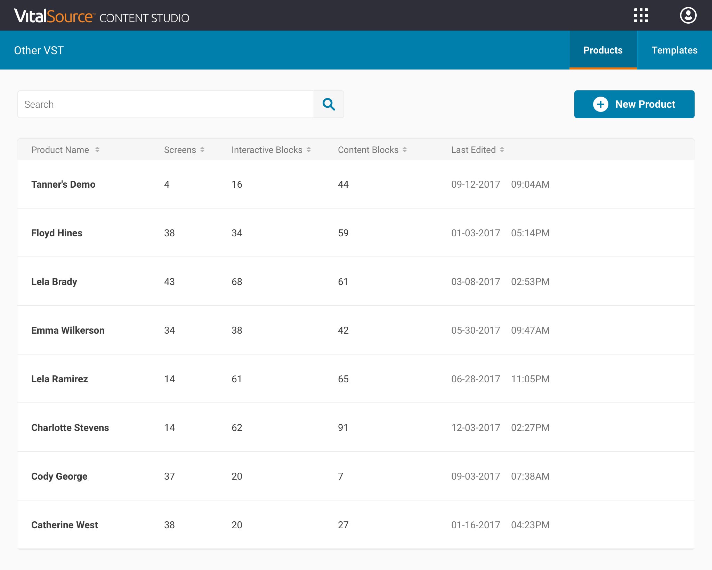Open the Lela Ramirez product
This screenshot has height=570, width=712.
tap(59, 379)
